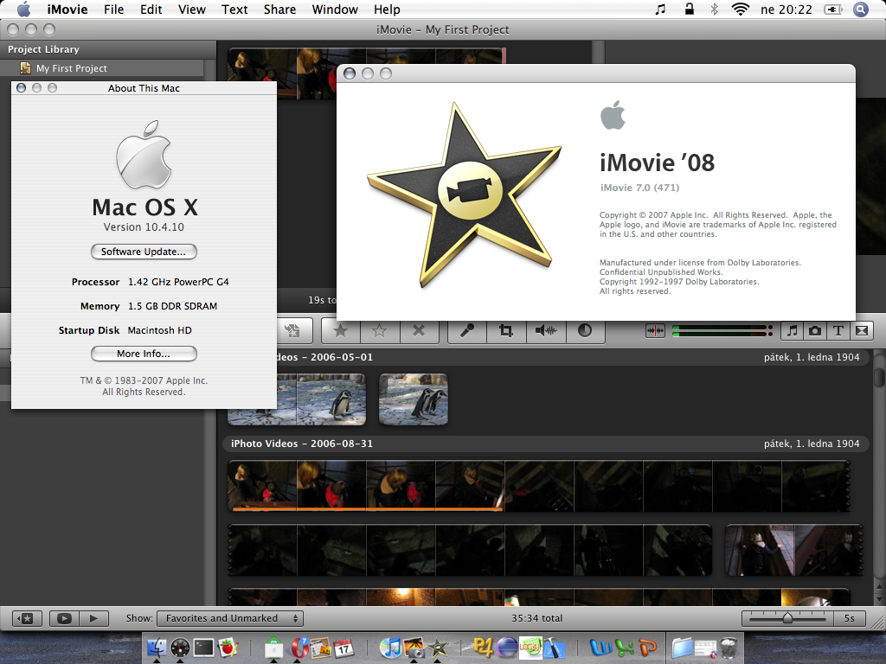Click the Spotlight search icon

861,10
